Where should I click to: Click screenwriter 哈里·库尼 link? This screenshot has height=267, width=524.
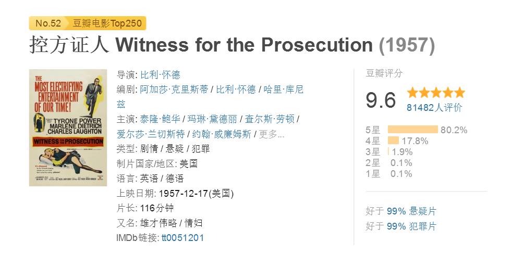coord(284,90)
